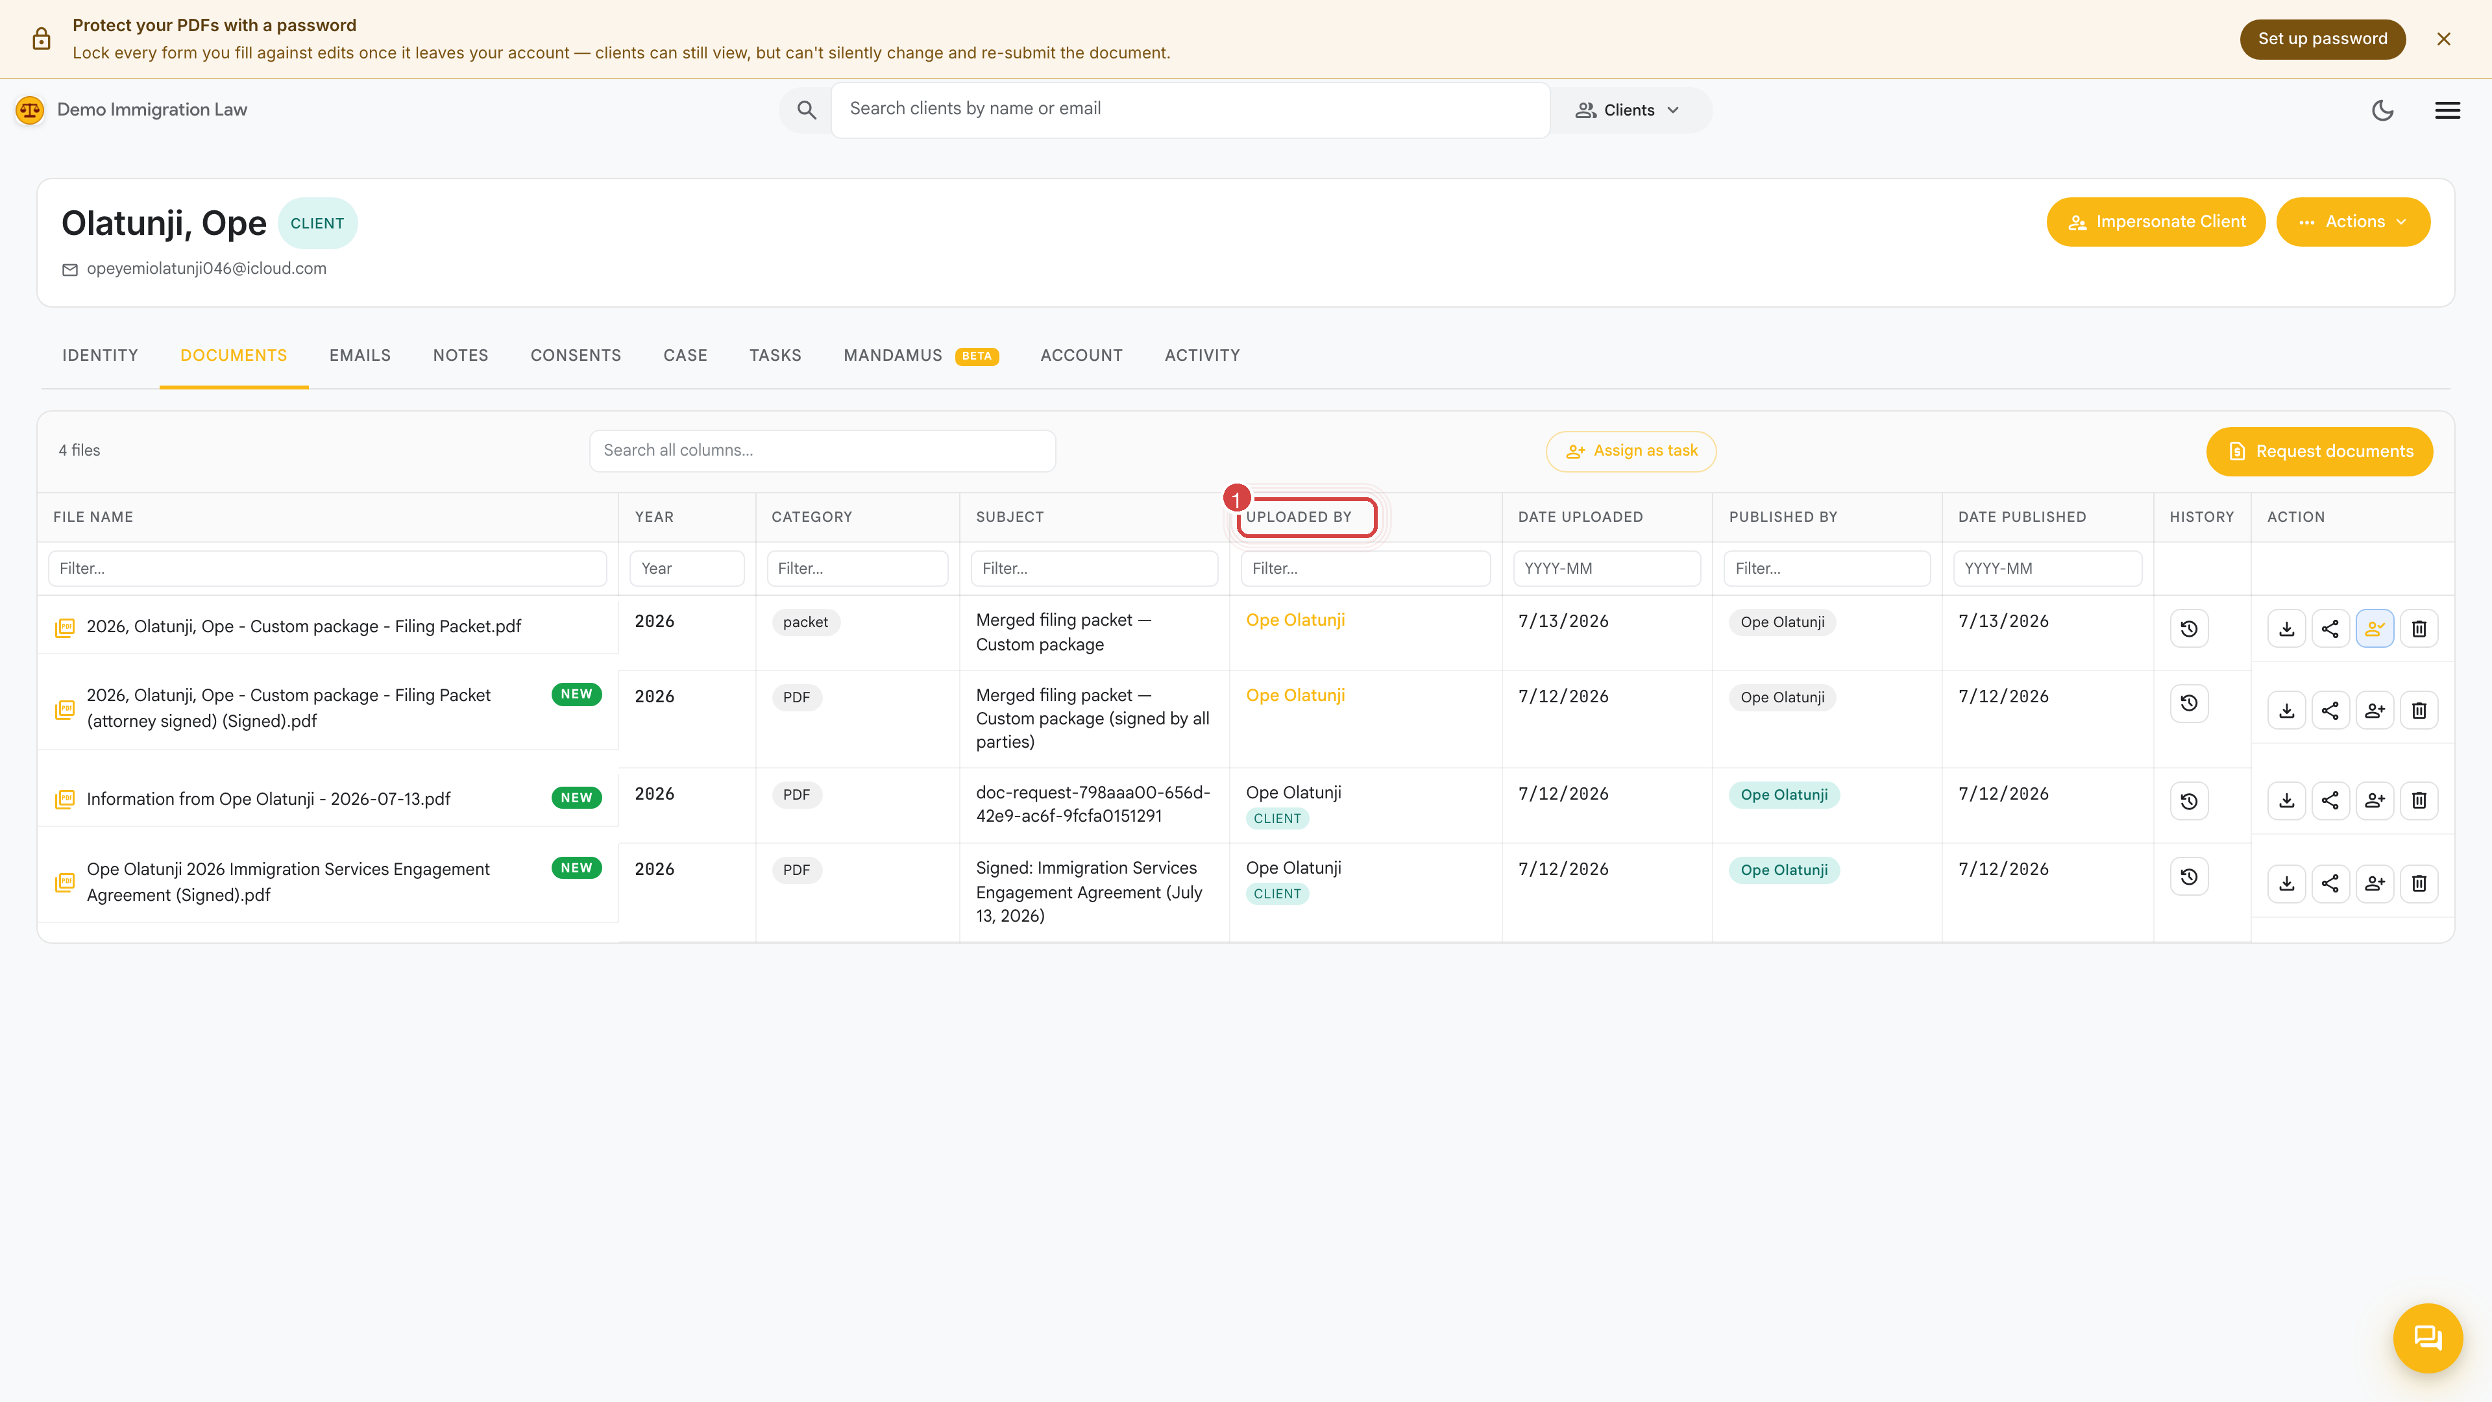Open the chat support bubble
Image resolution: width=2492 pixels, height=1402 pixels.
[2428, 1338]
